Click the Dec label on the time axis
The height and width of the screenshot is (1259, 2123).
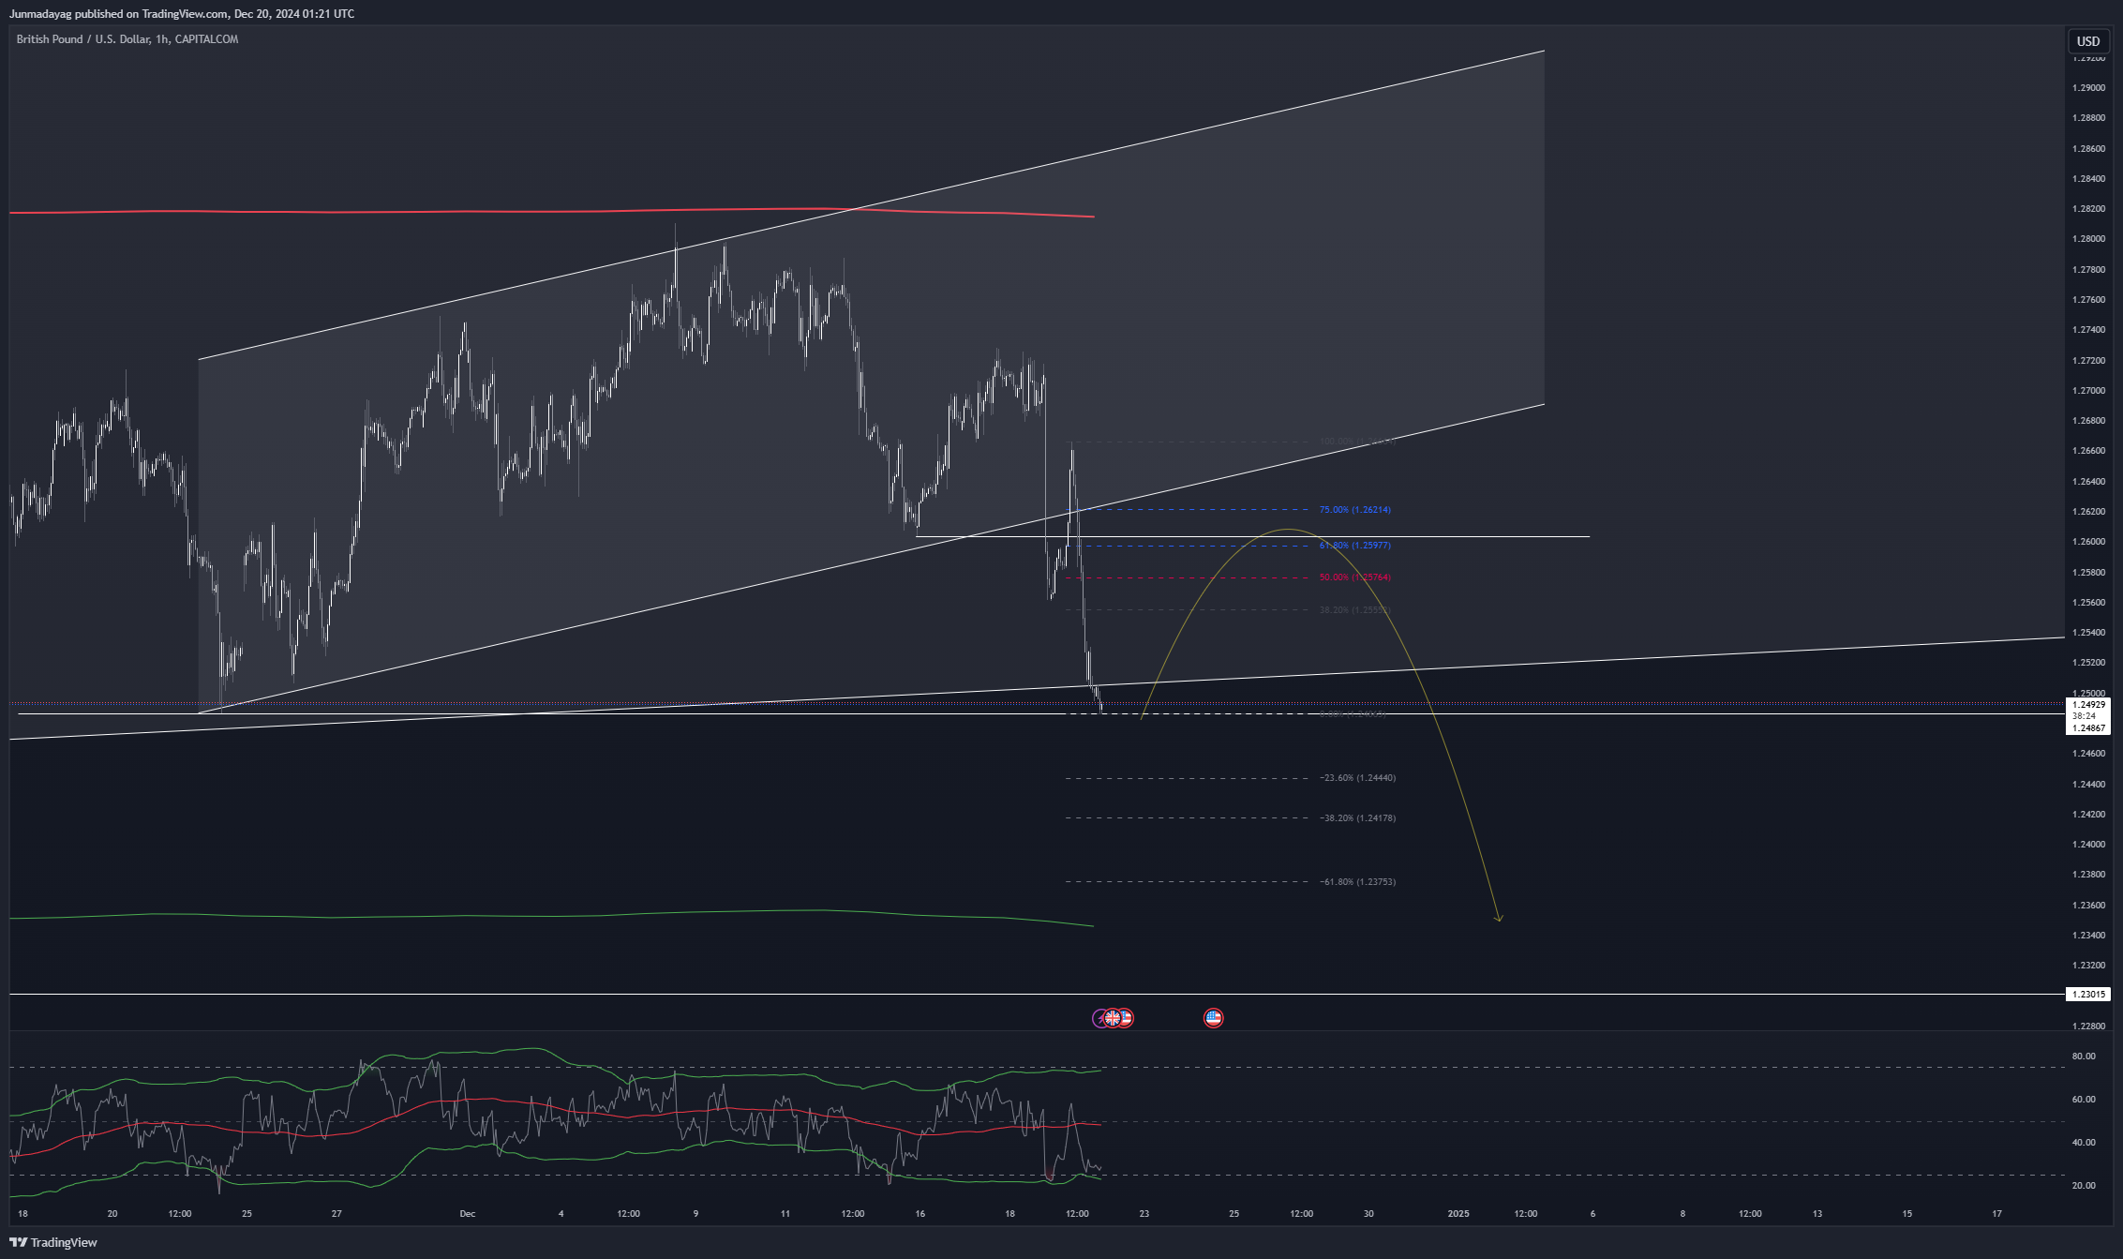coord(467,1214)
